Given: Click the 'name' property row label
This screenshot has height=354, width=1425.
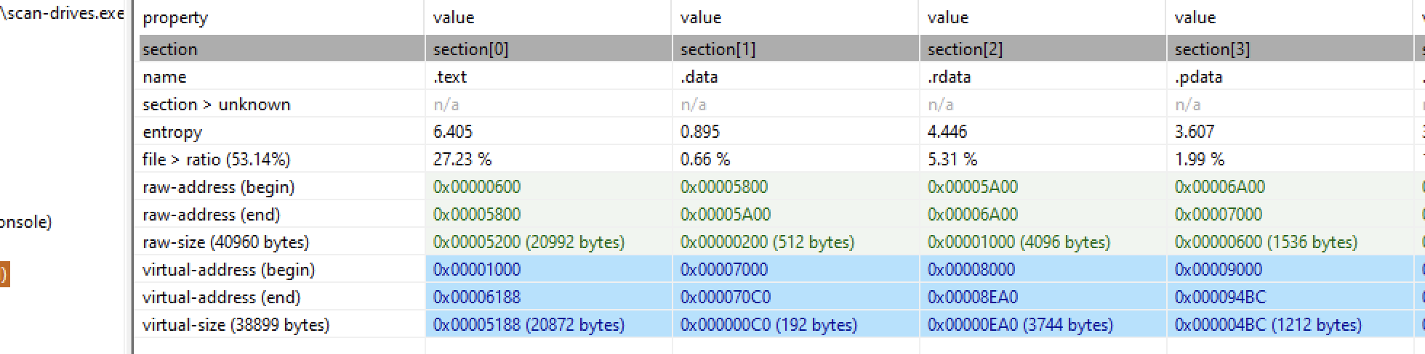Looking at the screenshot, I should tap(164, 77).
